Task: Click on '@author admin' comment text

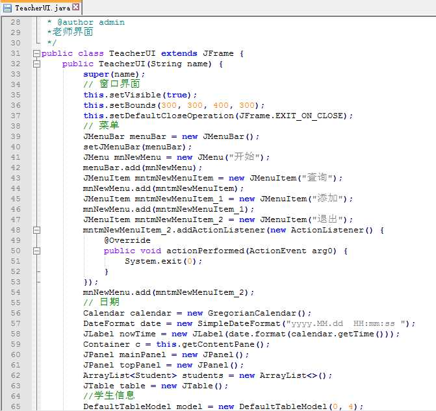Action: [x=91, y=22]
